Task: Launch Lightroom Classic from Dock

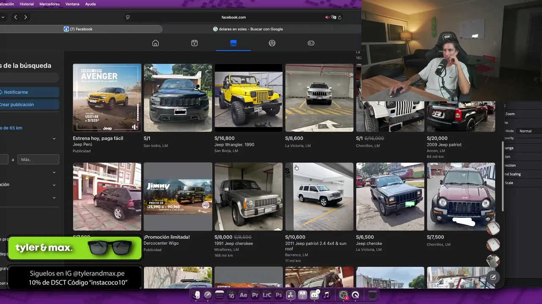Action: [267, 295]
